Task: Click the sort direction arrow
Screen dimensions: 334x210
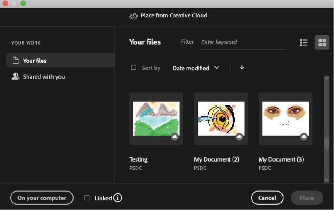Action: click(x=242, y=67)
